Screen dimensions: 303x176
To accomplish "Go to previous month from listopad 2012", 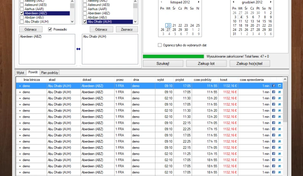I will coord(161,2).
